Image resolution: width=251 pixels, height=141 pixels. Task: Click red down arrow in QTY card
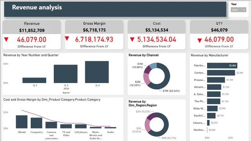200,40
